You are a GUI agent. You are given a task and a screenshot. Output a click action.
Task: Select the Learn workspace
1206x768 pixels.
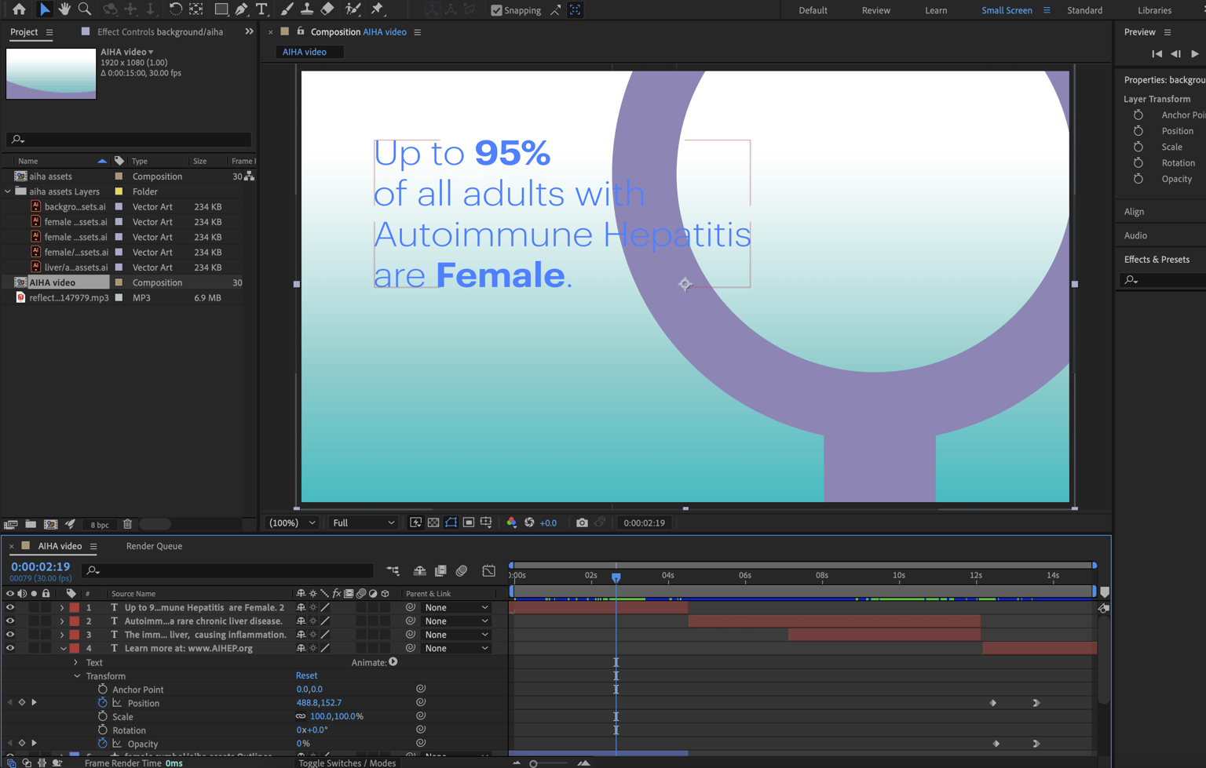coord(936,10)
